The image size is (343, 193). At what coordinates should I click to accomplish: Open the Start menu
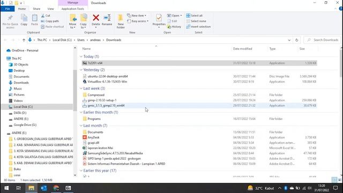(x=6, y=188)
